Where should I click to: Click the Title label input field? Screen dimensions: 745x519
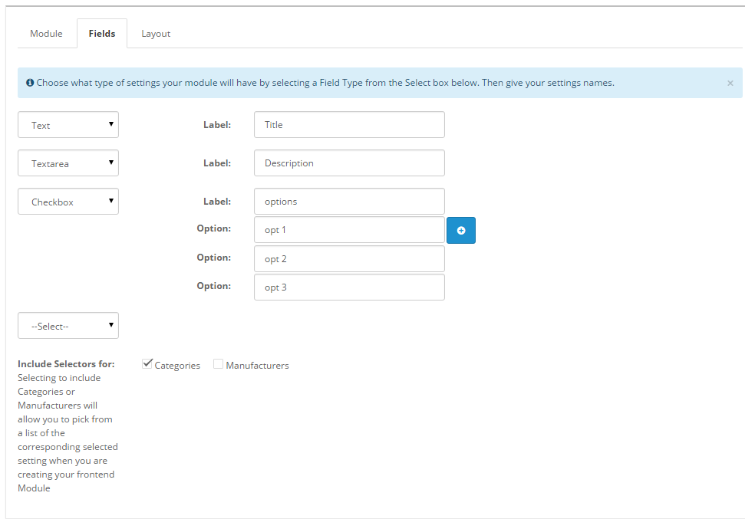tap(349, 125)
